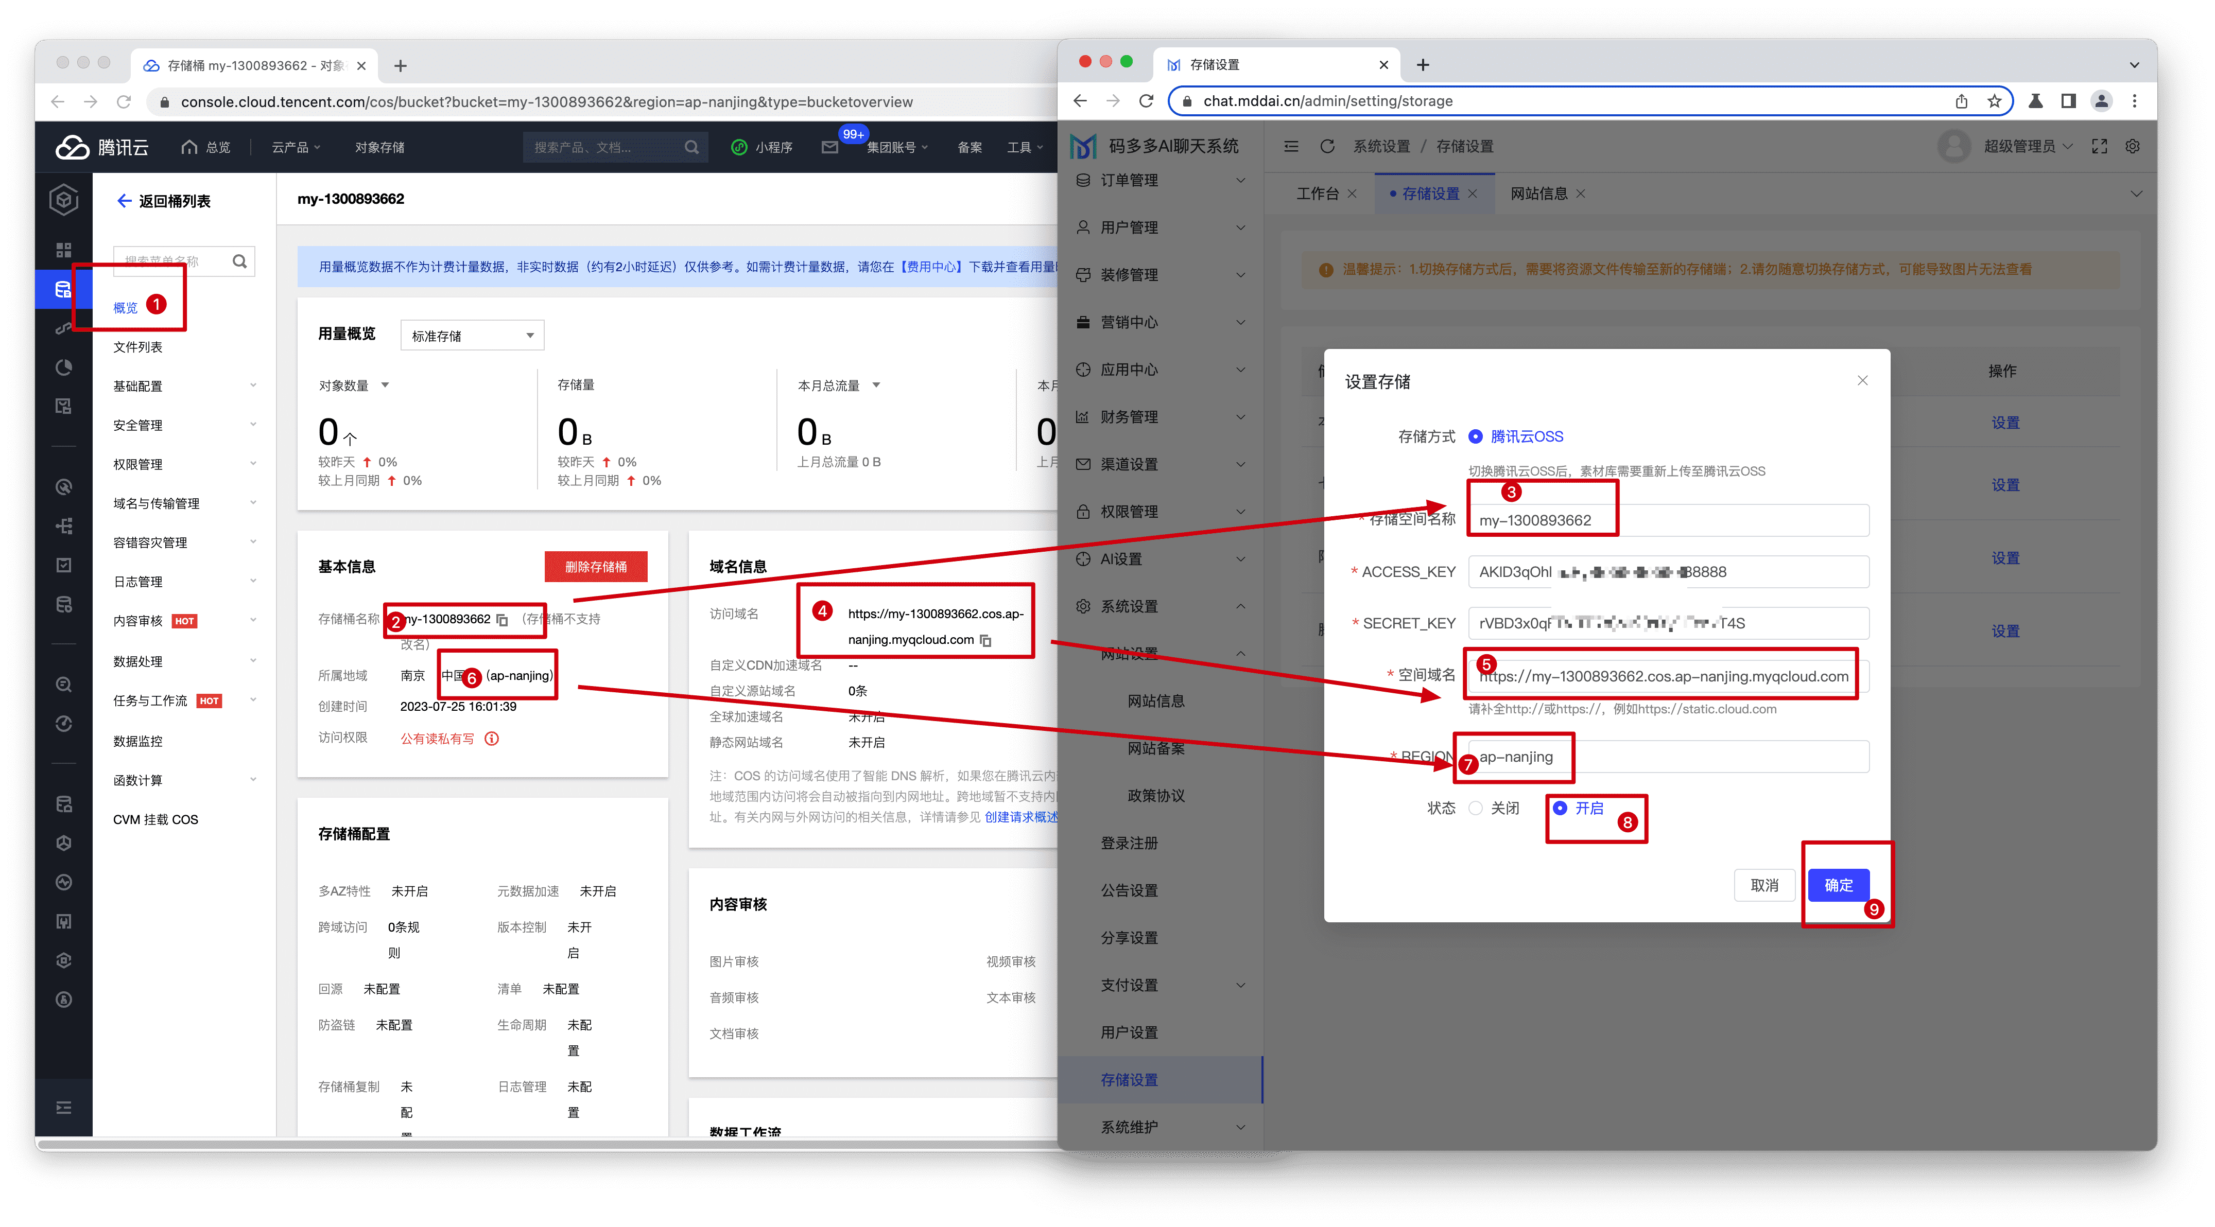Enter fullscreen using the admin header icon
2215x1227 pixels.
coord(2100,146)
